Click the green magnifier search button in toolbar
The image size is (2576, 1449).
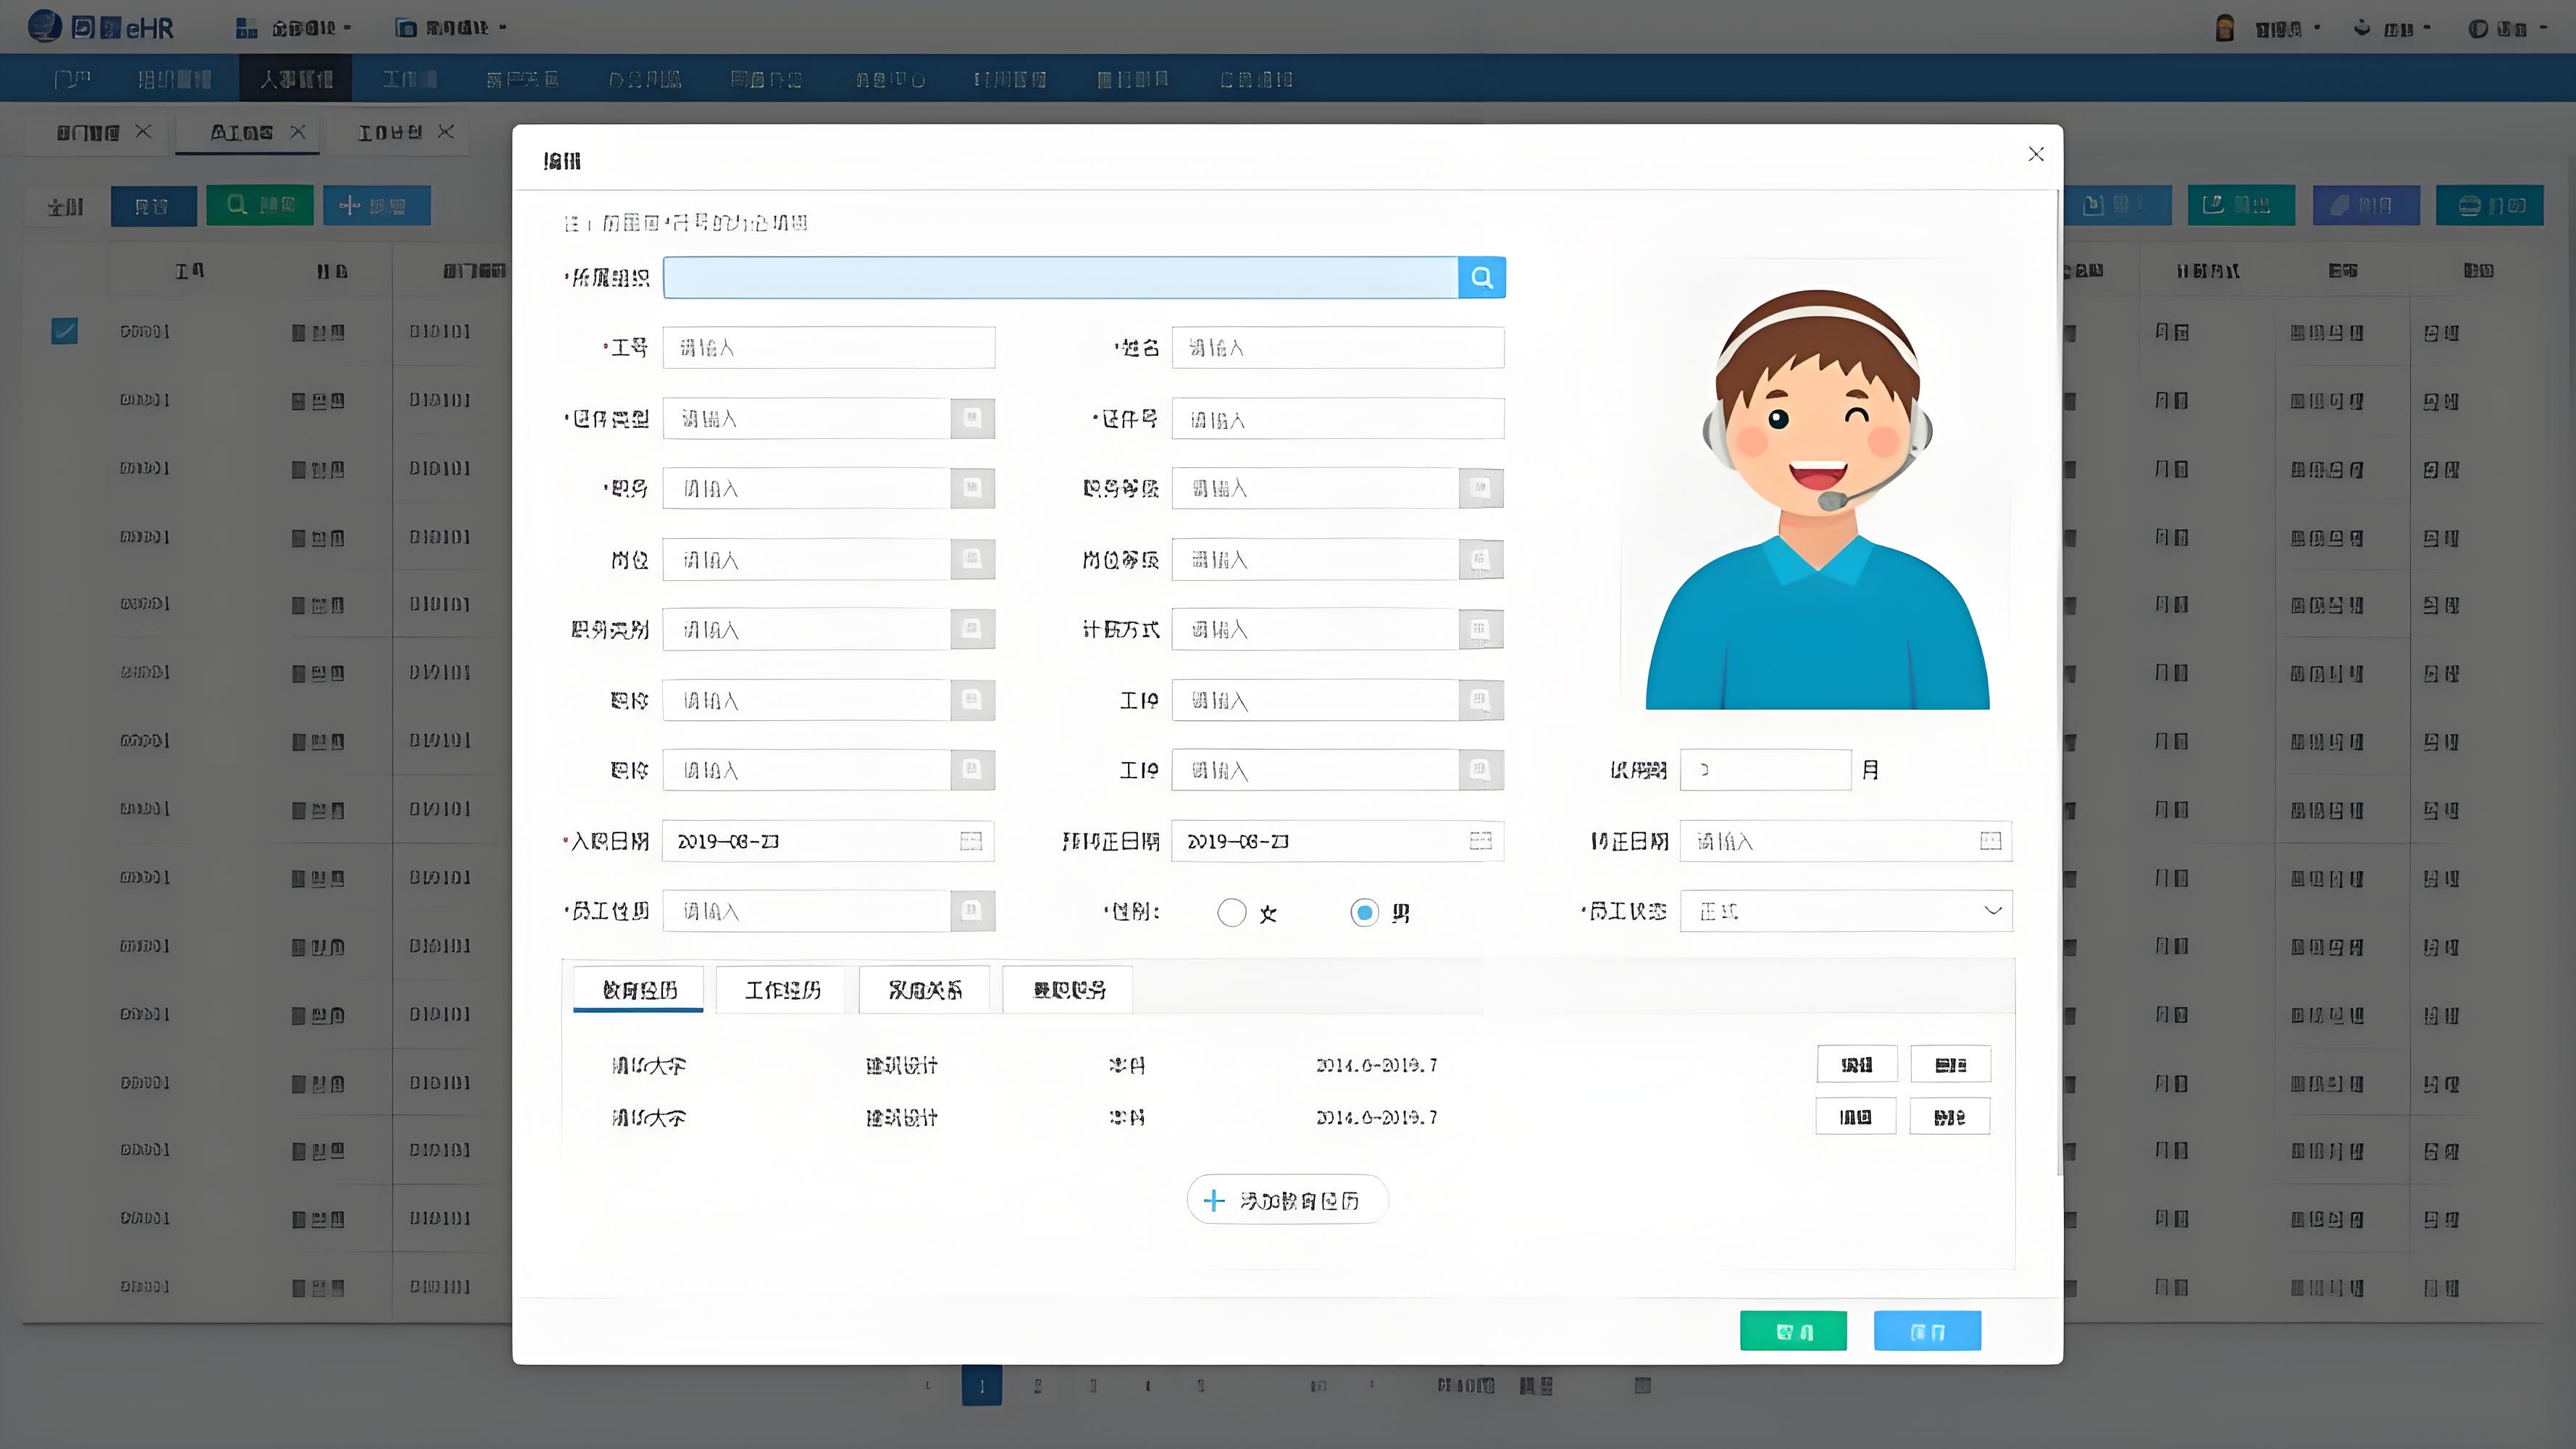click(260, 205)
